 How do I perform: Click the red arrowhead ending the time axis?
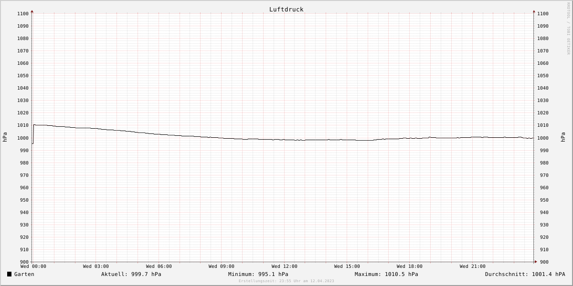(x=536, y=262)
